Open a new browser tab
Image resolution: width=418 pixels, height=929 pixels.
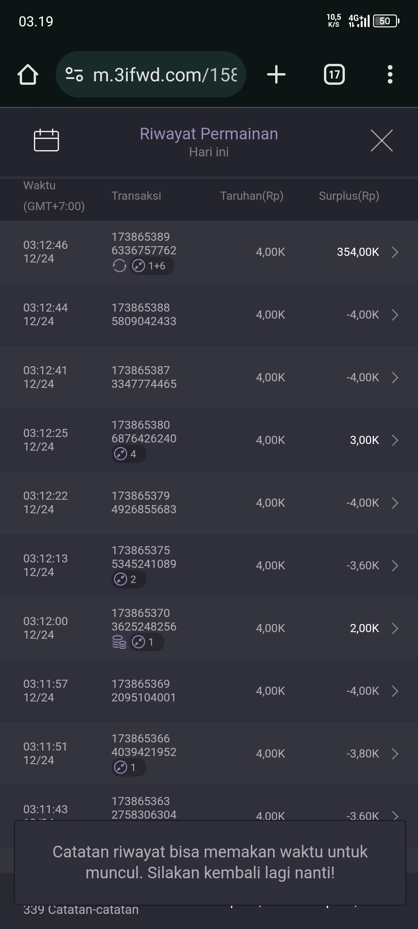[x=276, y=74]
